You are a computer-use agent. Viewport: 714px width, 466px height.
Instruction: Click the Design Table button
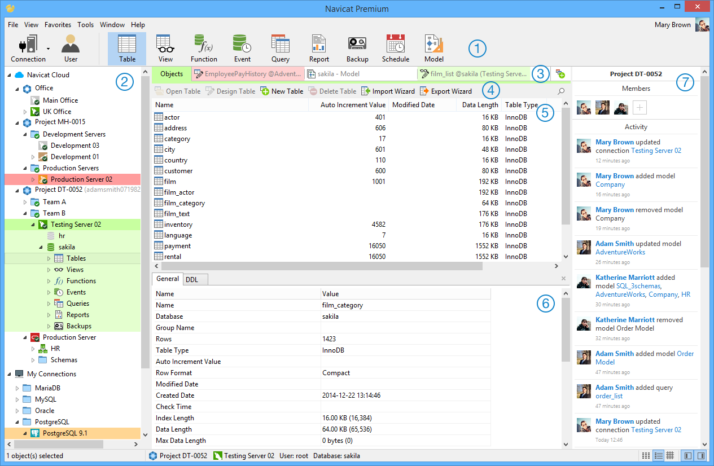click(x=230, y=91)
